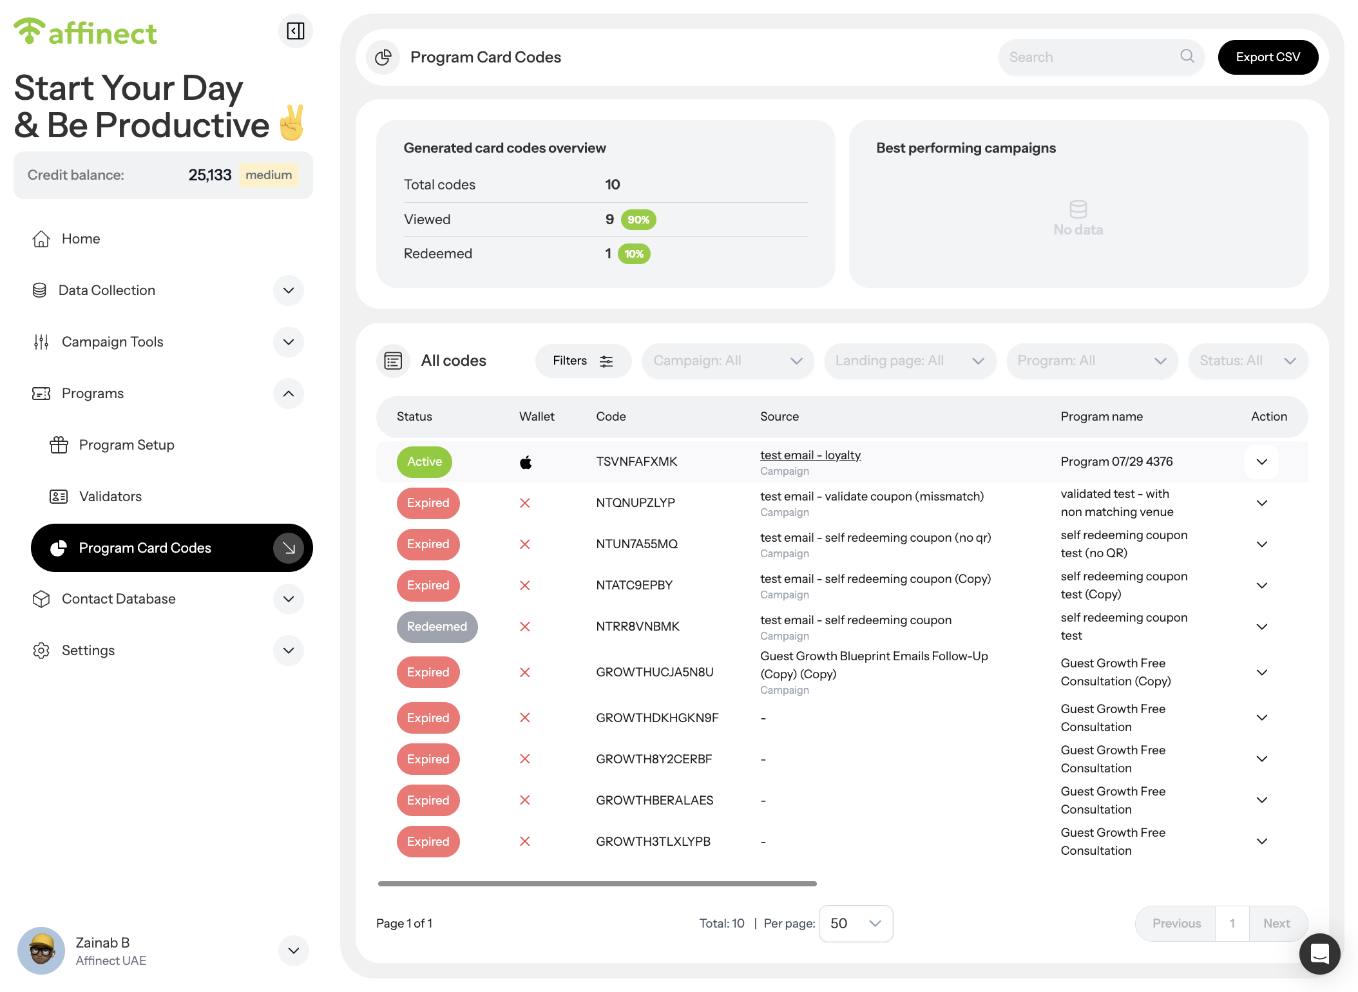Click the red X wallet icon for NTRR8VNBMK
This screenshot has height=992, width=1358.
[525, 627]
